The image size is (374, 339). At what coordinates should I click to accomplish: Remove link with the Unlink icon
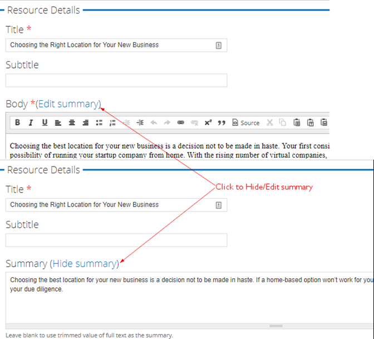[195, 122]
